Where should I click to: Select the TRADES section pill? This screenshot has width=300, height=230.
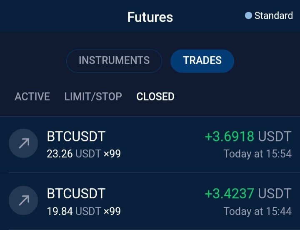(202, 61)
